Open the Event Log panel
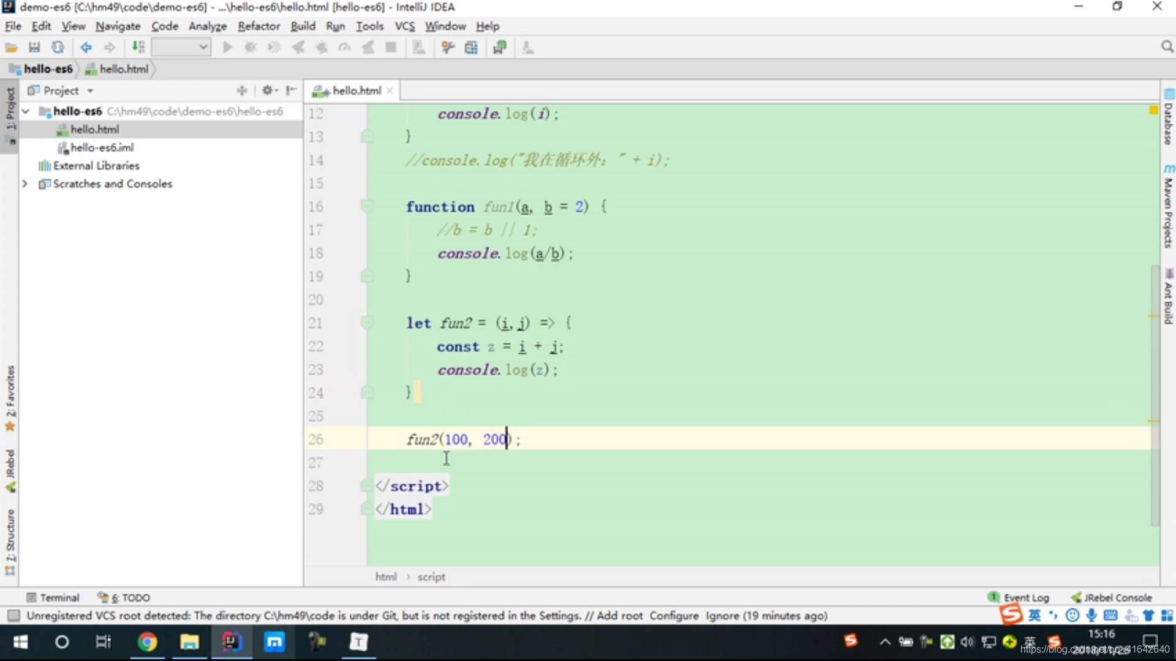This screenshot has height=661, width=1176. point(1019,598)
